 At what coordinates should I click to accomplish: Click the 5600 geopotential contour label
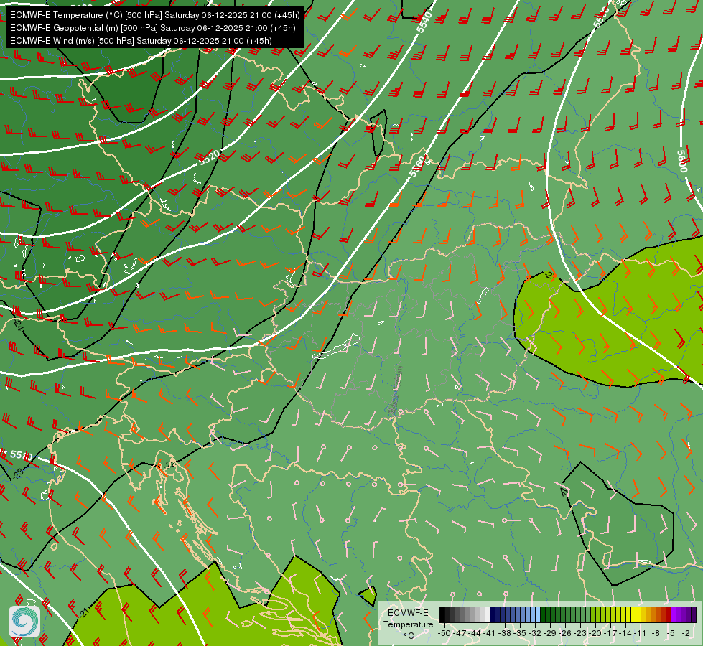(x=682, y=161)
